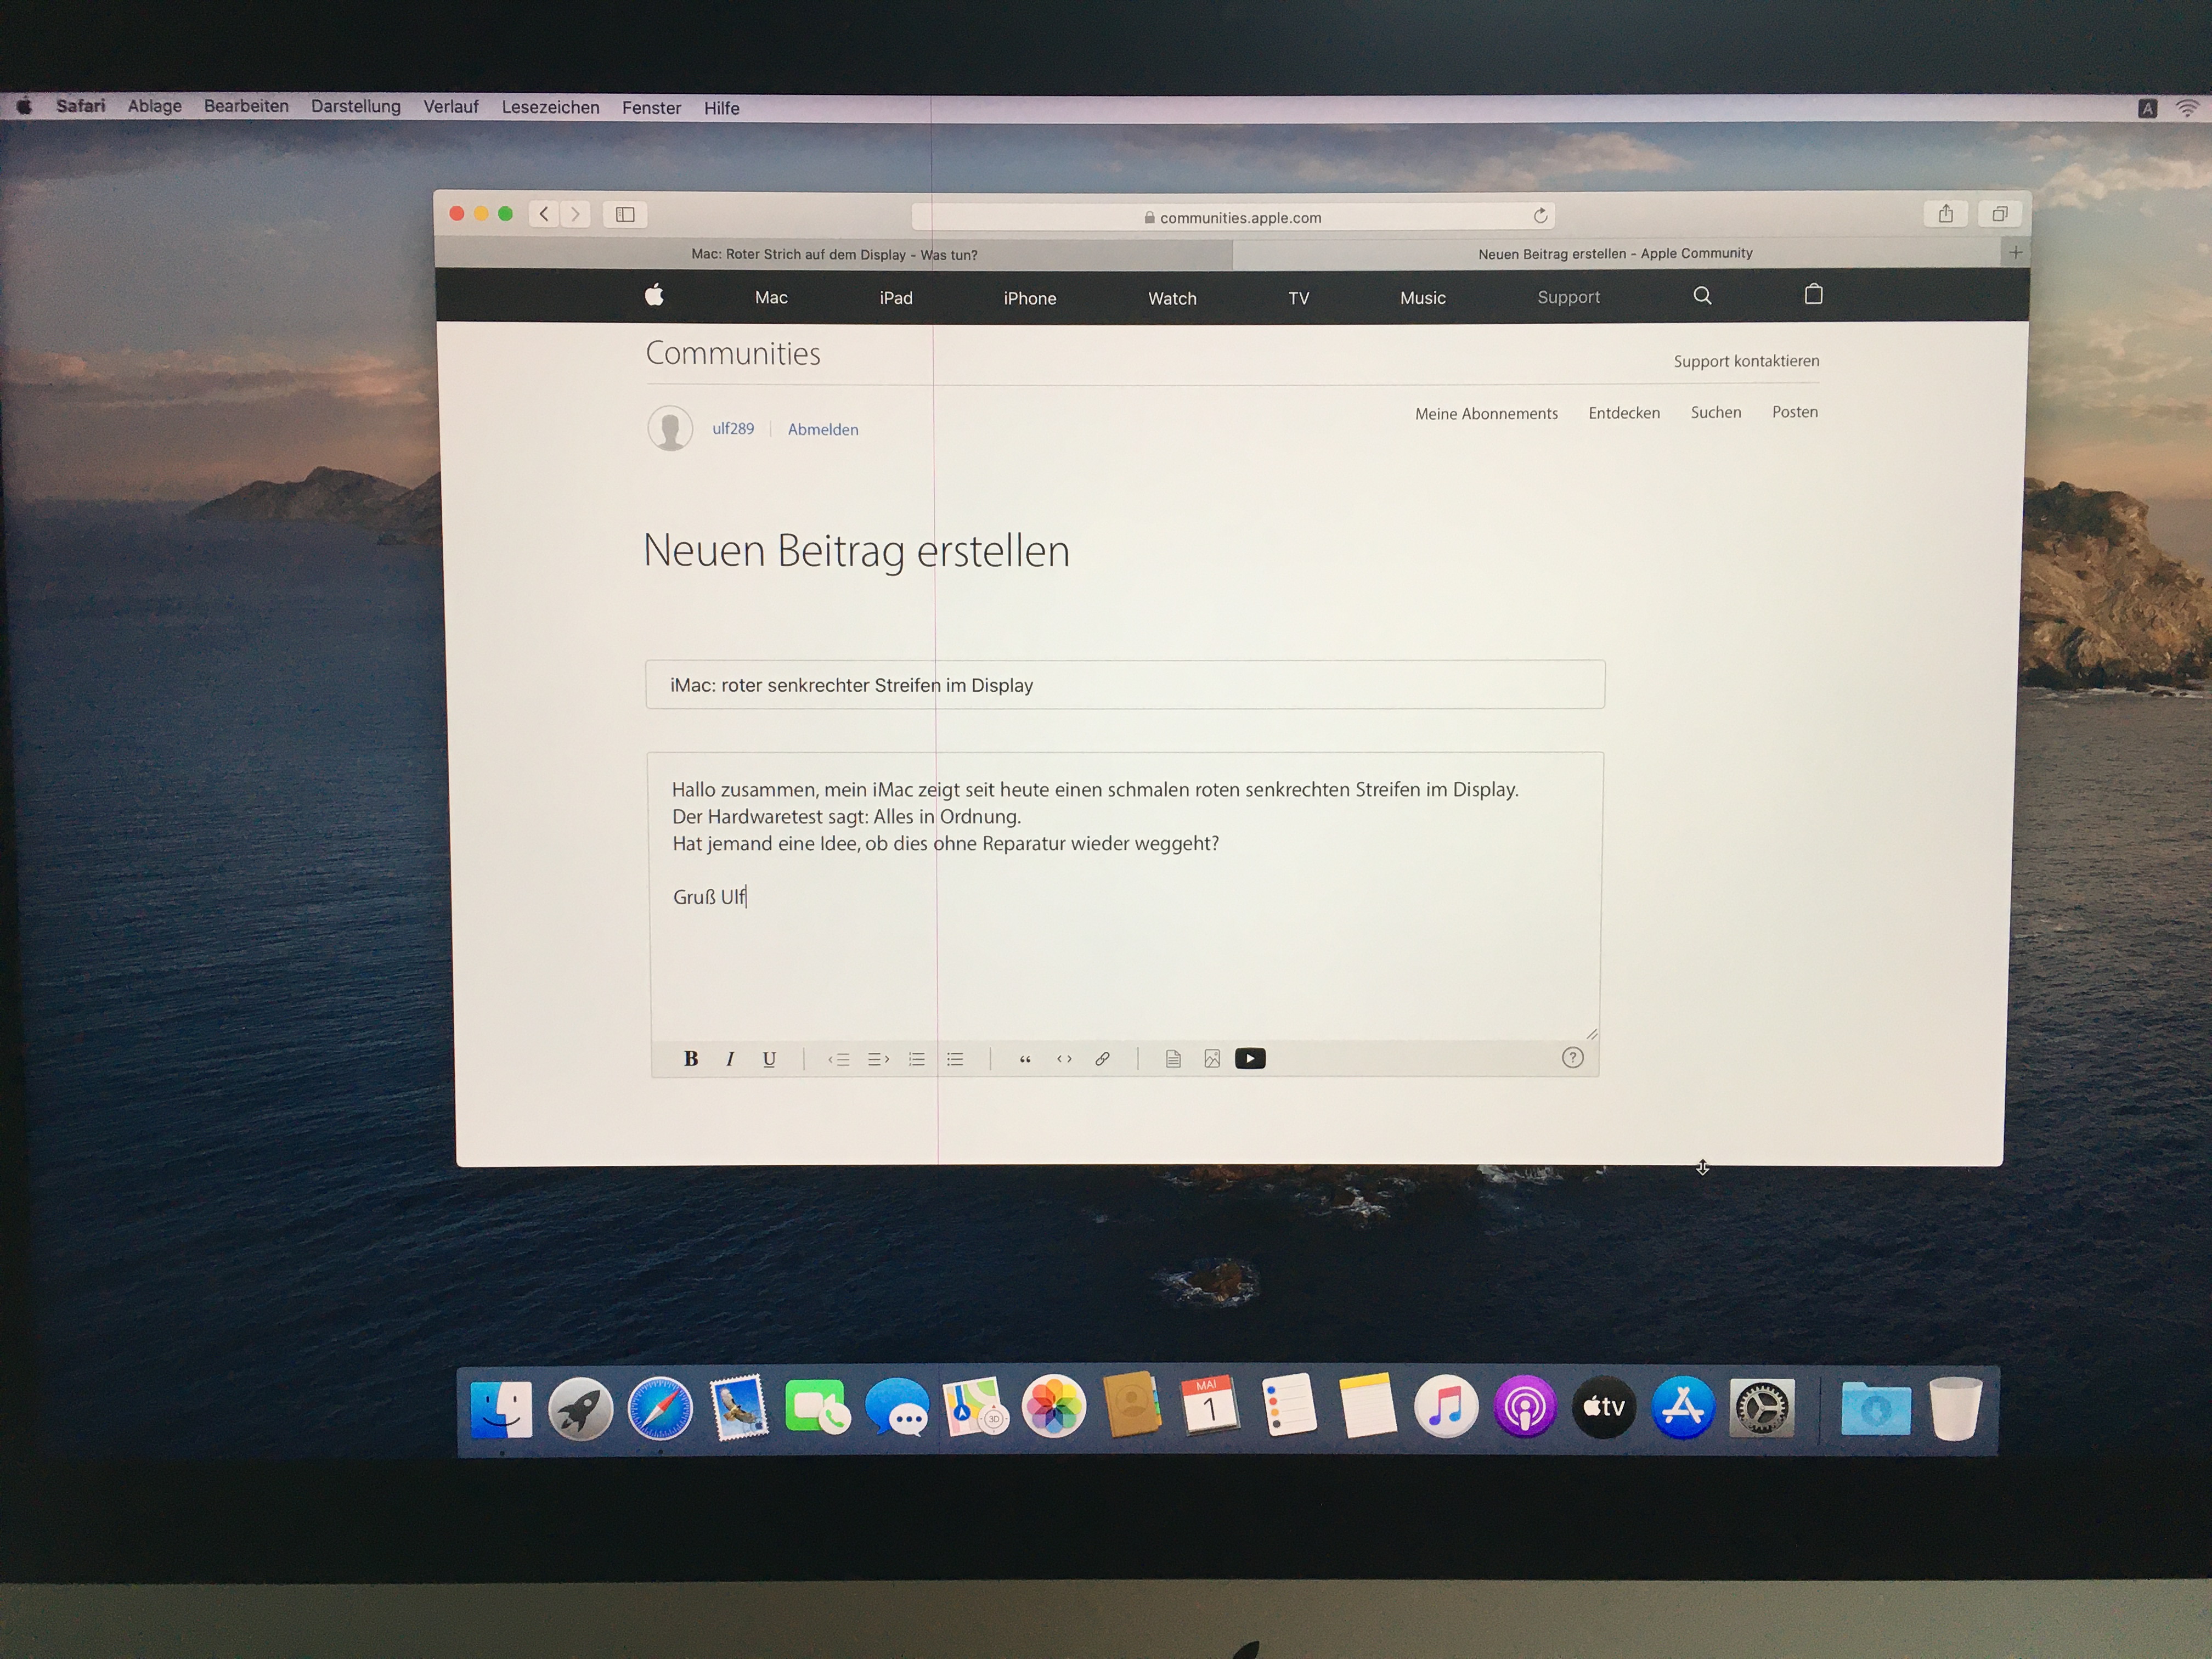Click the insert image icon
Image resolution: width=2212 pixels, height=1659 pixels.
(x=1212, y=1059)
